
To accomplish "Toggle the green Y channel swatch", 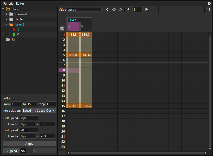I will click(14, 34).
